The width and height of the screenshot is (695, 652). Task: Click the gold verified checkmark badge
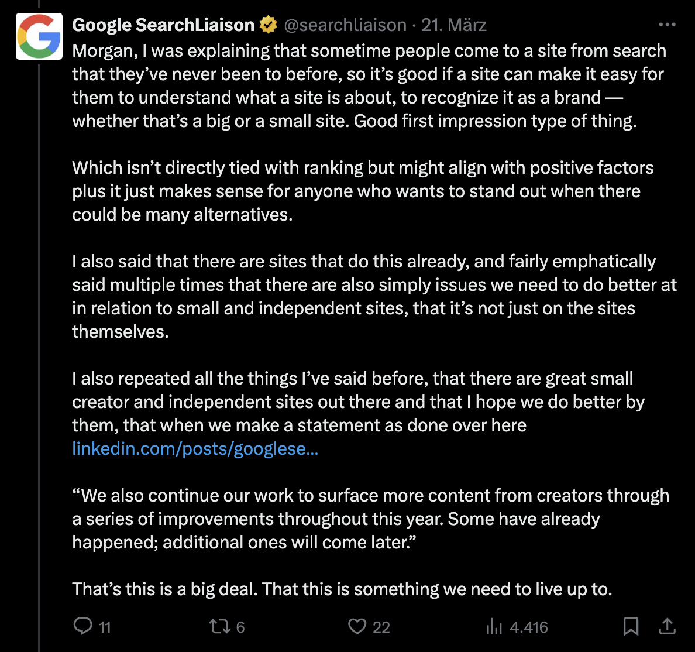267,25
